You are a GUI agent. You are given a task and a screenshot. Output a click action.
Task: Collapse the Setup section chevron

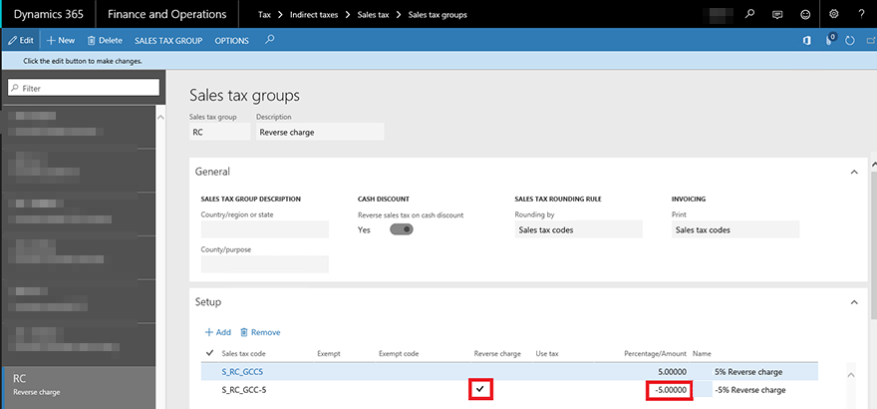click(854, 302)
